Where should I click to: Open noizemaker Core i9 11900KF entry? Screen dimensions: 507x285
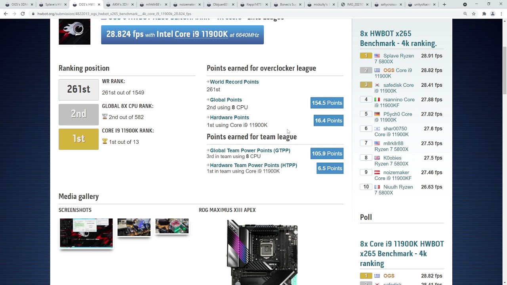coord(393,175)
